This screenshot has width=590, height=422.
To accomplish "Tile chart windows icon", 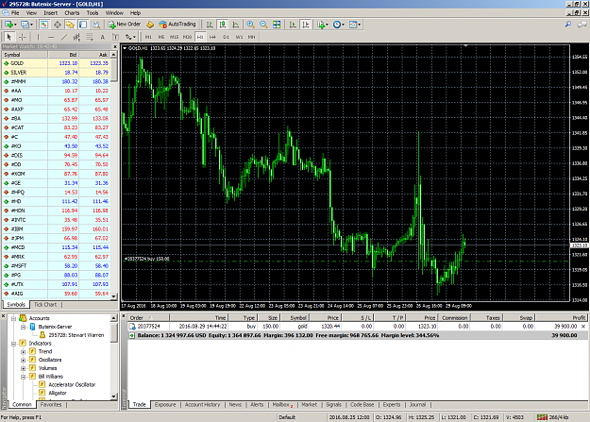I will (x=277, y=25).
